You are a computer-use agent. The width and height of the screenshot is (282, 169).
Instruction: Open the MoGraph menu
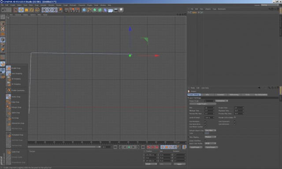click(73, 5)
